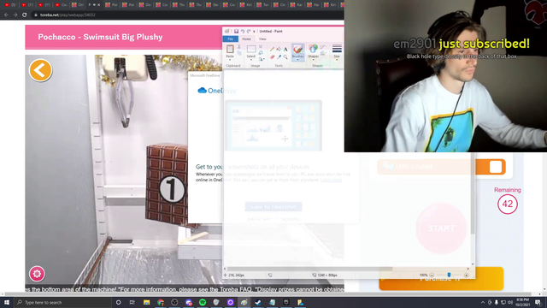Open the Shape outline dropdown in Paint
547x308 pixels.
click(323, 47)
